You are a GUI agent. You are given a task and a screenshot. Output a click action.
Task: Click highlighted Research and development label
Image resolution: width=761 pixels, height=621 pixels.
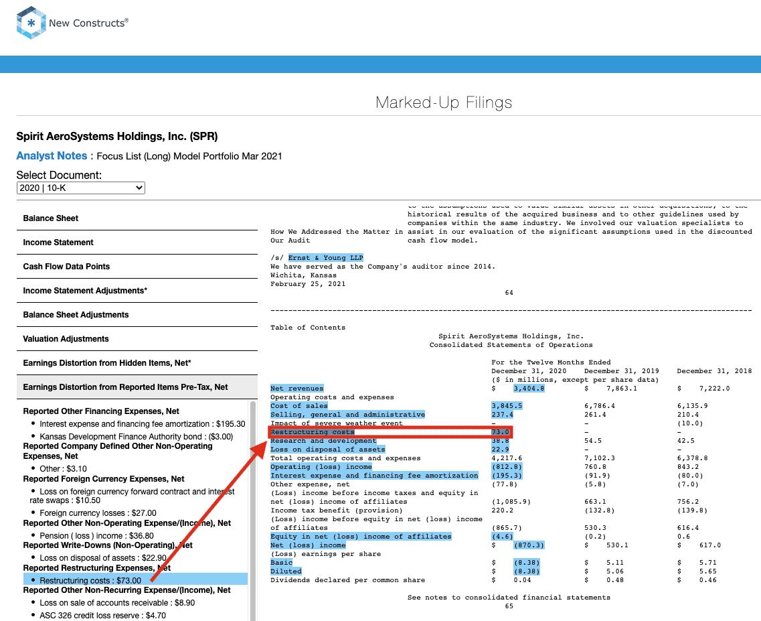click(x=323, y=441)
